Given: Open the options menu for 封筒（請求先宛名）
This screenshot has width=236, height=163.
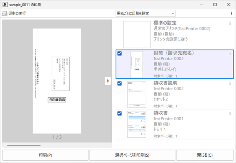Looking at the screenshot, I should [x=230, y=53].
